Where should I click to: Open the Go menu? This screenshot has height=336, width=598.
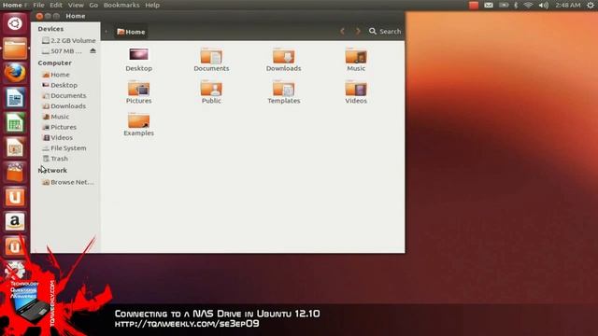point(93,5)
